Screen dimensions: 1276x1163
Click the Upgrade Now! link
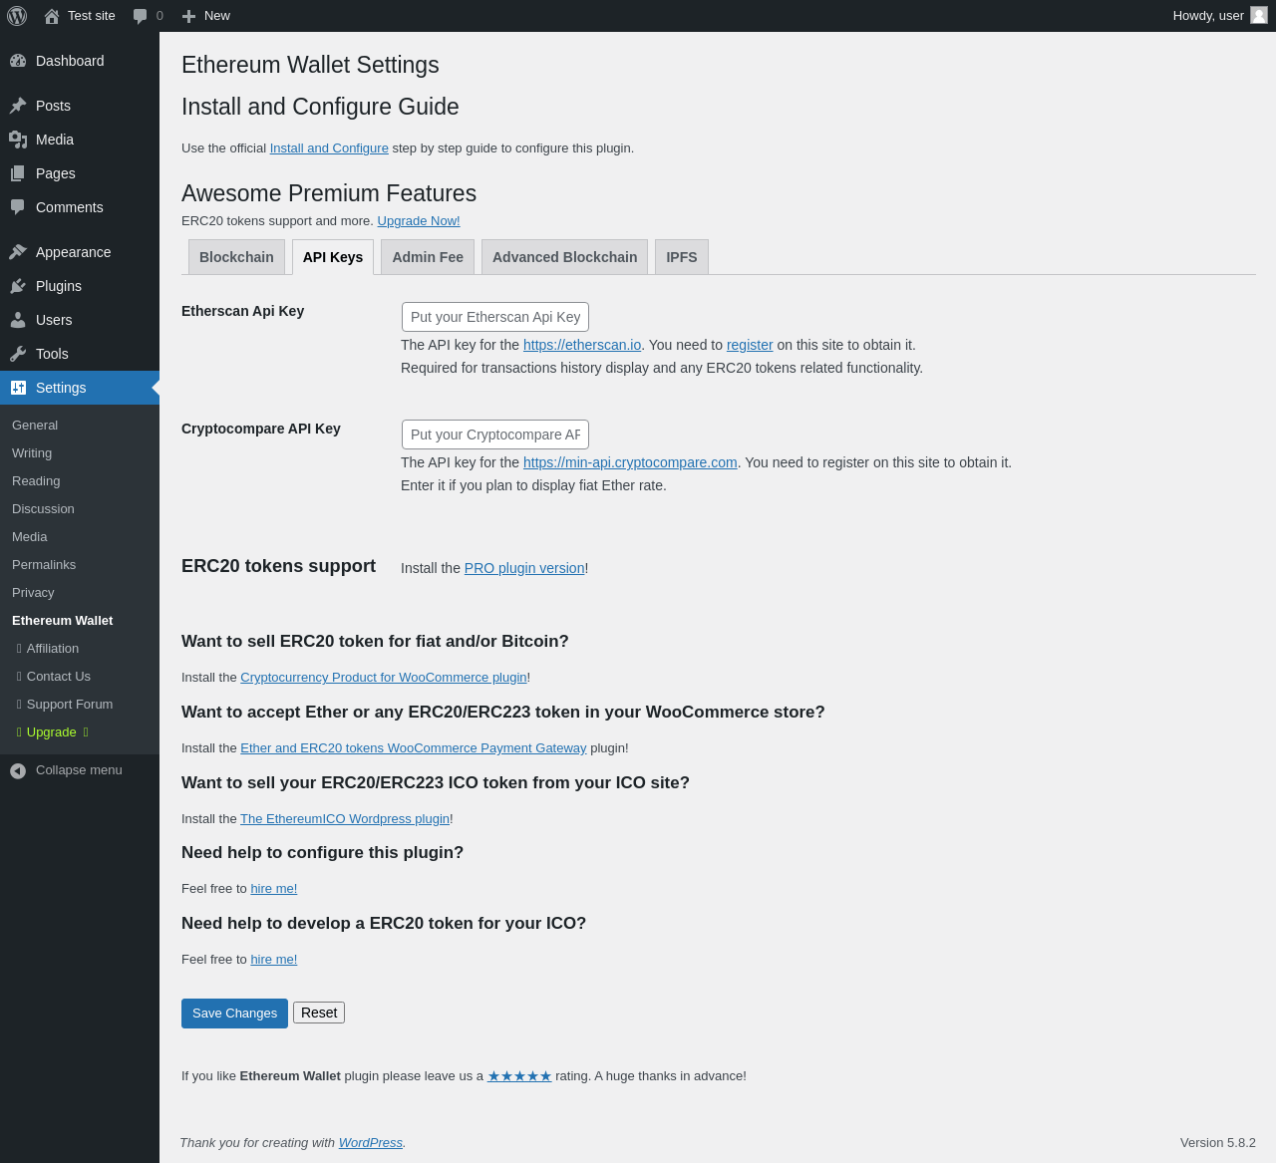pos(419,221)
